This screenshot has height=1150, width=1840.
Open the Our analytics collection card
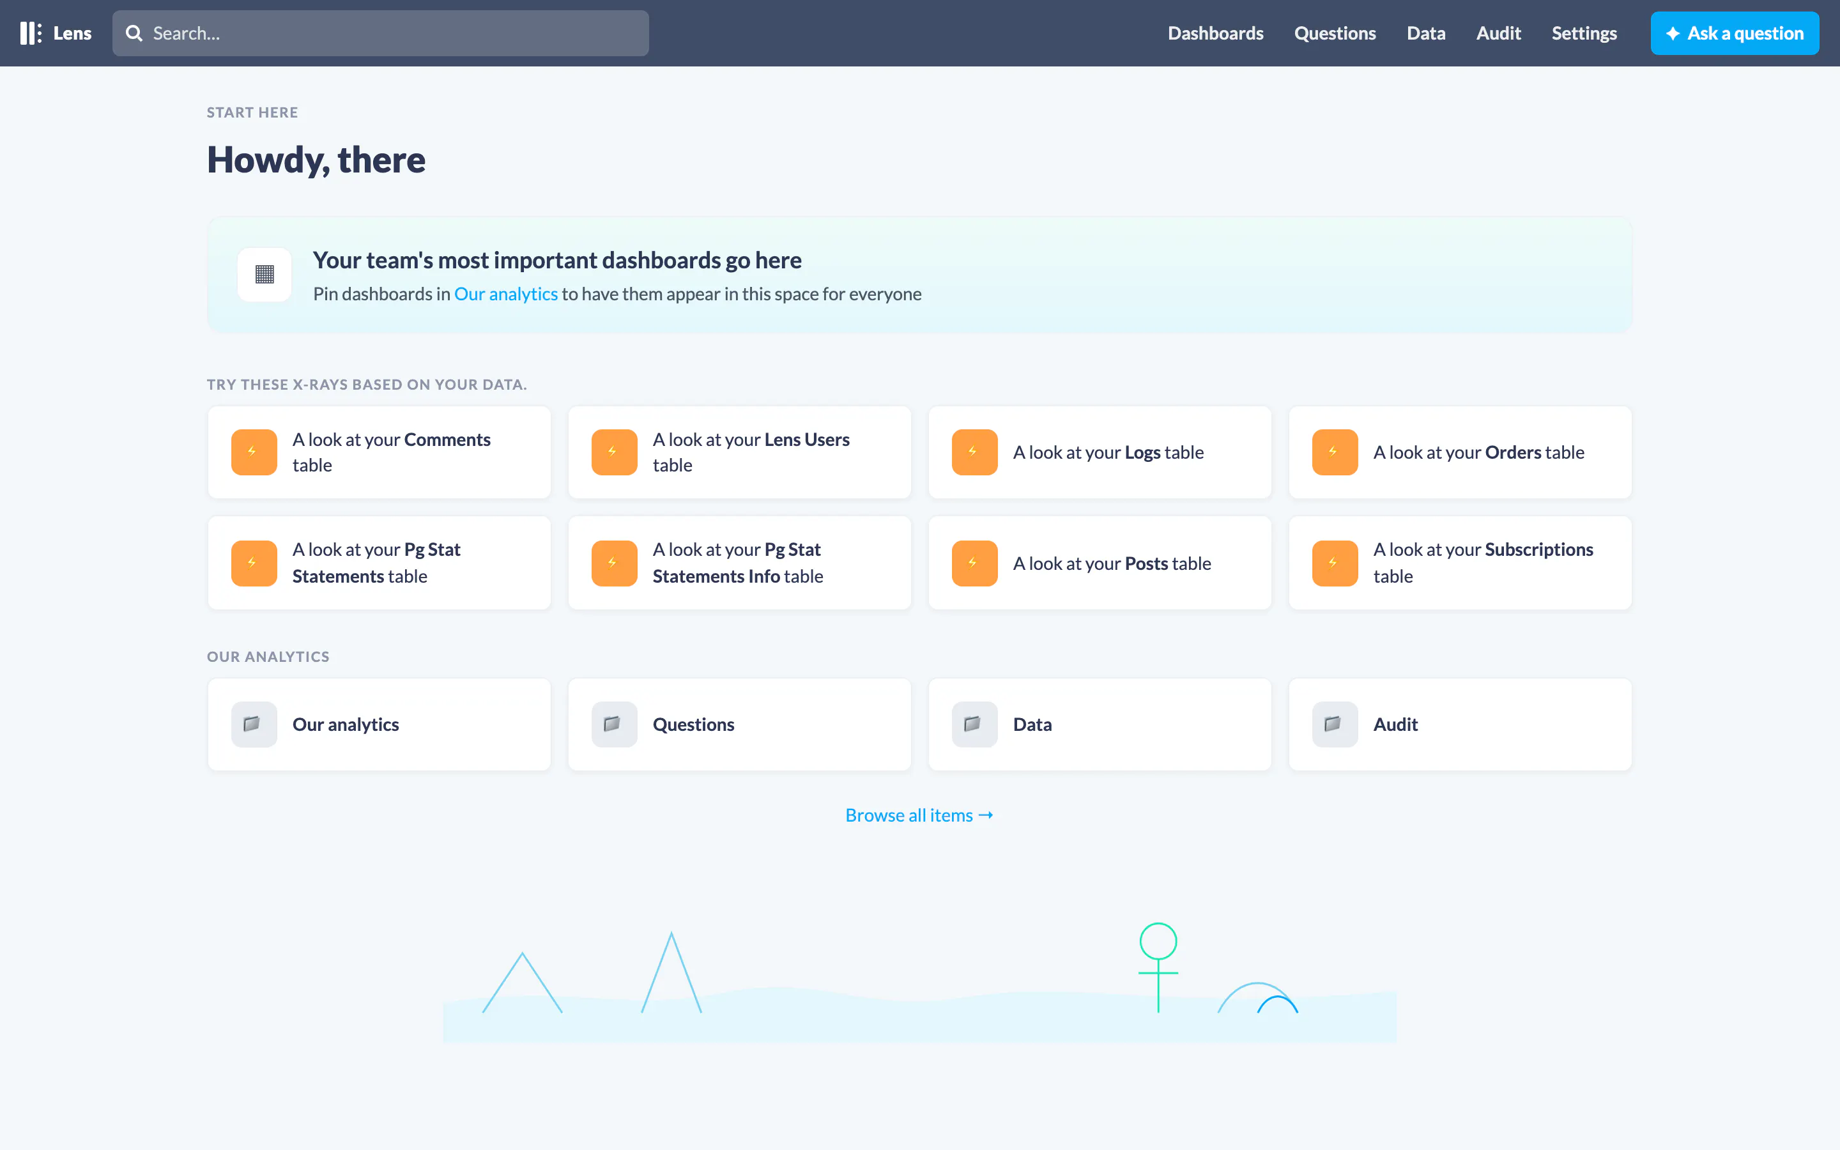[379, 724]
